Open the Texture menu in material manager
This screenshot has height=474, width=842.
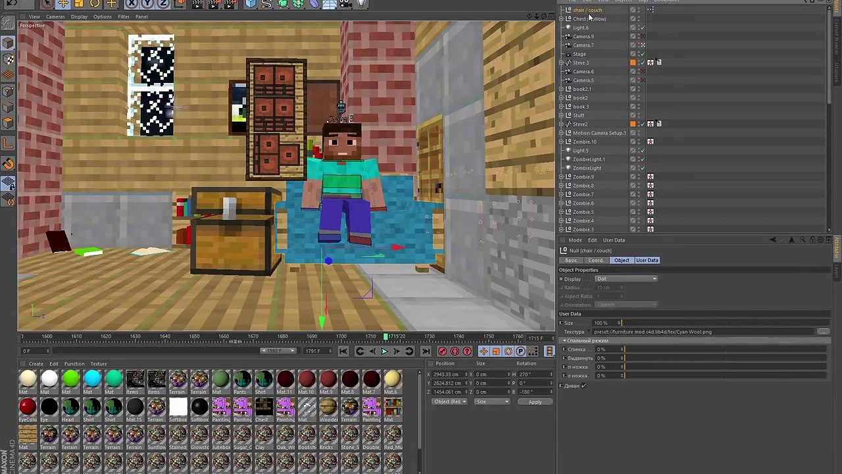[x=99, y=364]
